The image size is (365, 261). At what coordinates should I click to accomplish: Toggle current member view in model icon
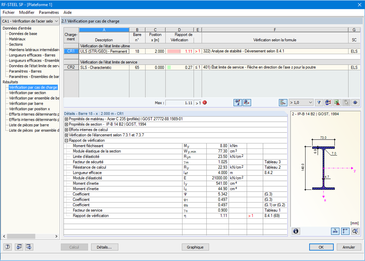click(x=247, y=103)
